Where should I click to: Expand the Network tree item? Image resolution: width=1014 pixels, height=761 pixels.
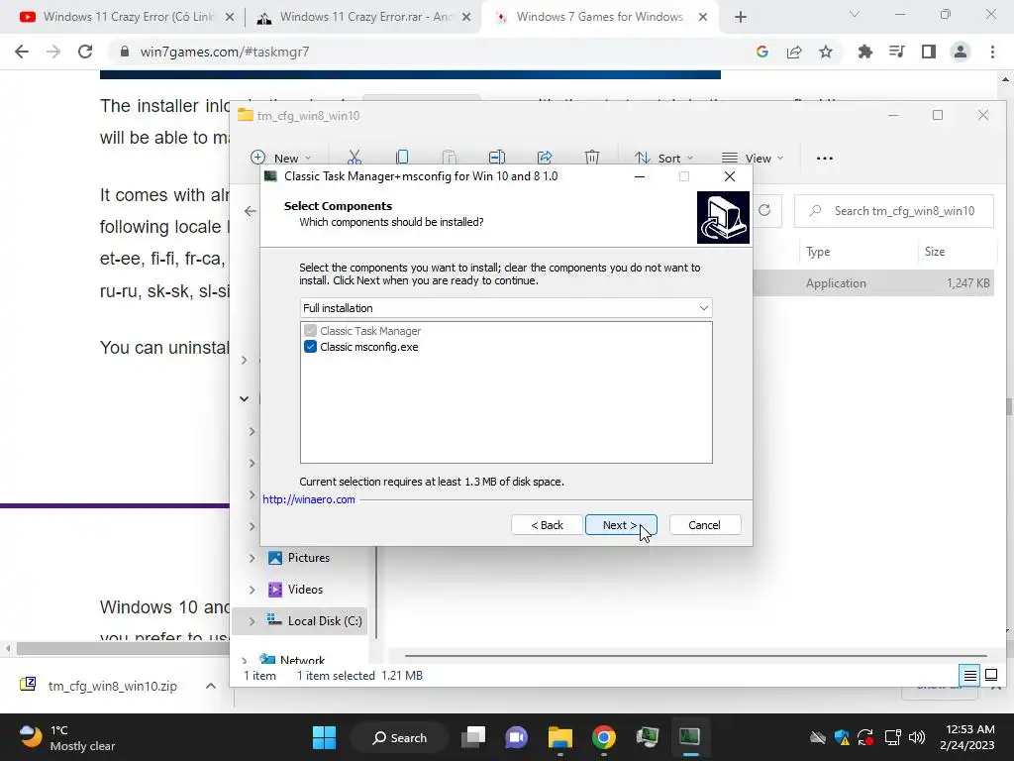pyautogui.click(x=245, y=660)
